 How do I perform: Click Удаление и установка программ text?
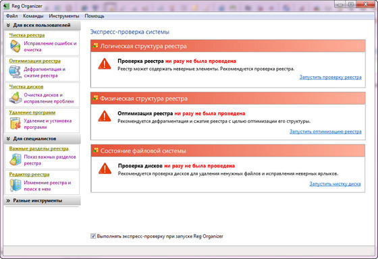(48, 124)
